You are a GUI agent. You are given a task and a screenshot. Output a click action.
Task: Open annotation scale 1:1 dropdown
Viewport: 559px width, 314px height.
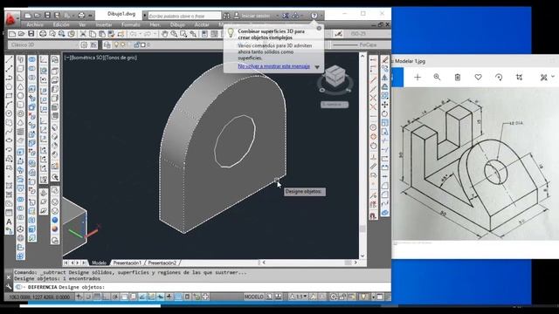coord(299,297)
